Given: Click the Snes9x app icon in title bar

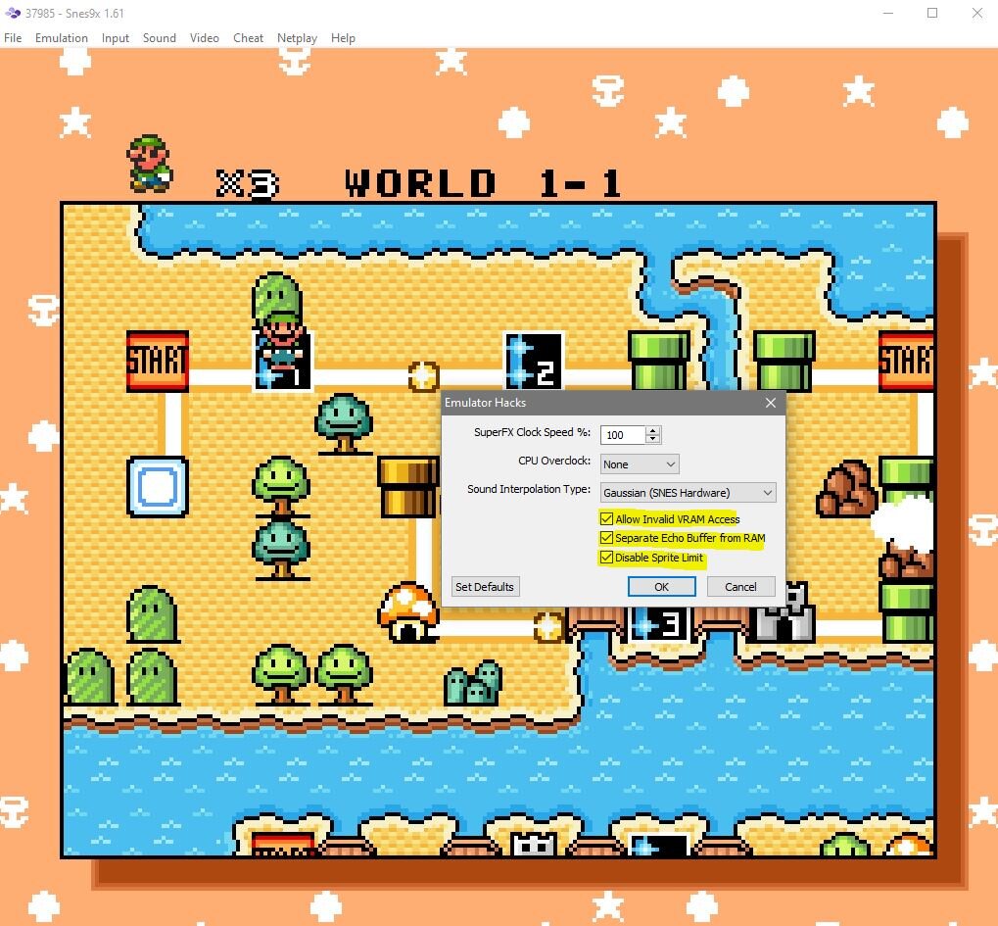Looking at the screenshot, I should (13, 13).
